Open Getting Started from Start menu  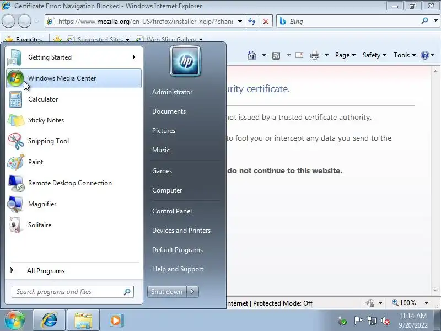click(74, 57)
